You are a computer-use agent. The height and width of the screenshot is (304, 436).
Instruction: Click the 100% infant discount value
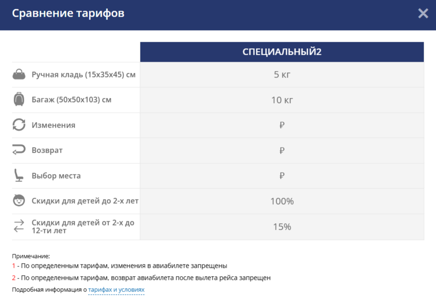click(282, 201)
